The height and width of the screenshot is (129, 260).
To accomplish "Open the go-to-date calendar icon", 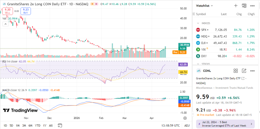I will coord(60,125).
